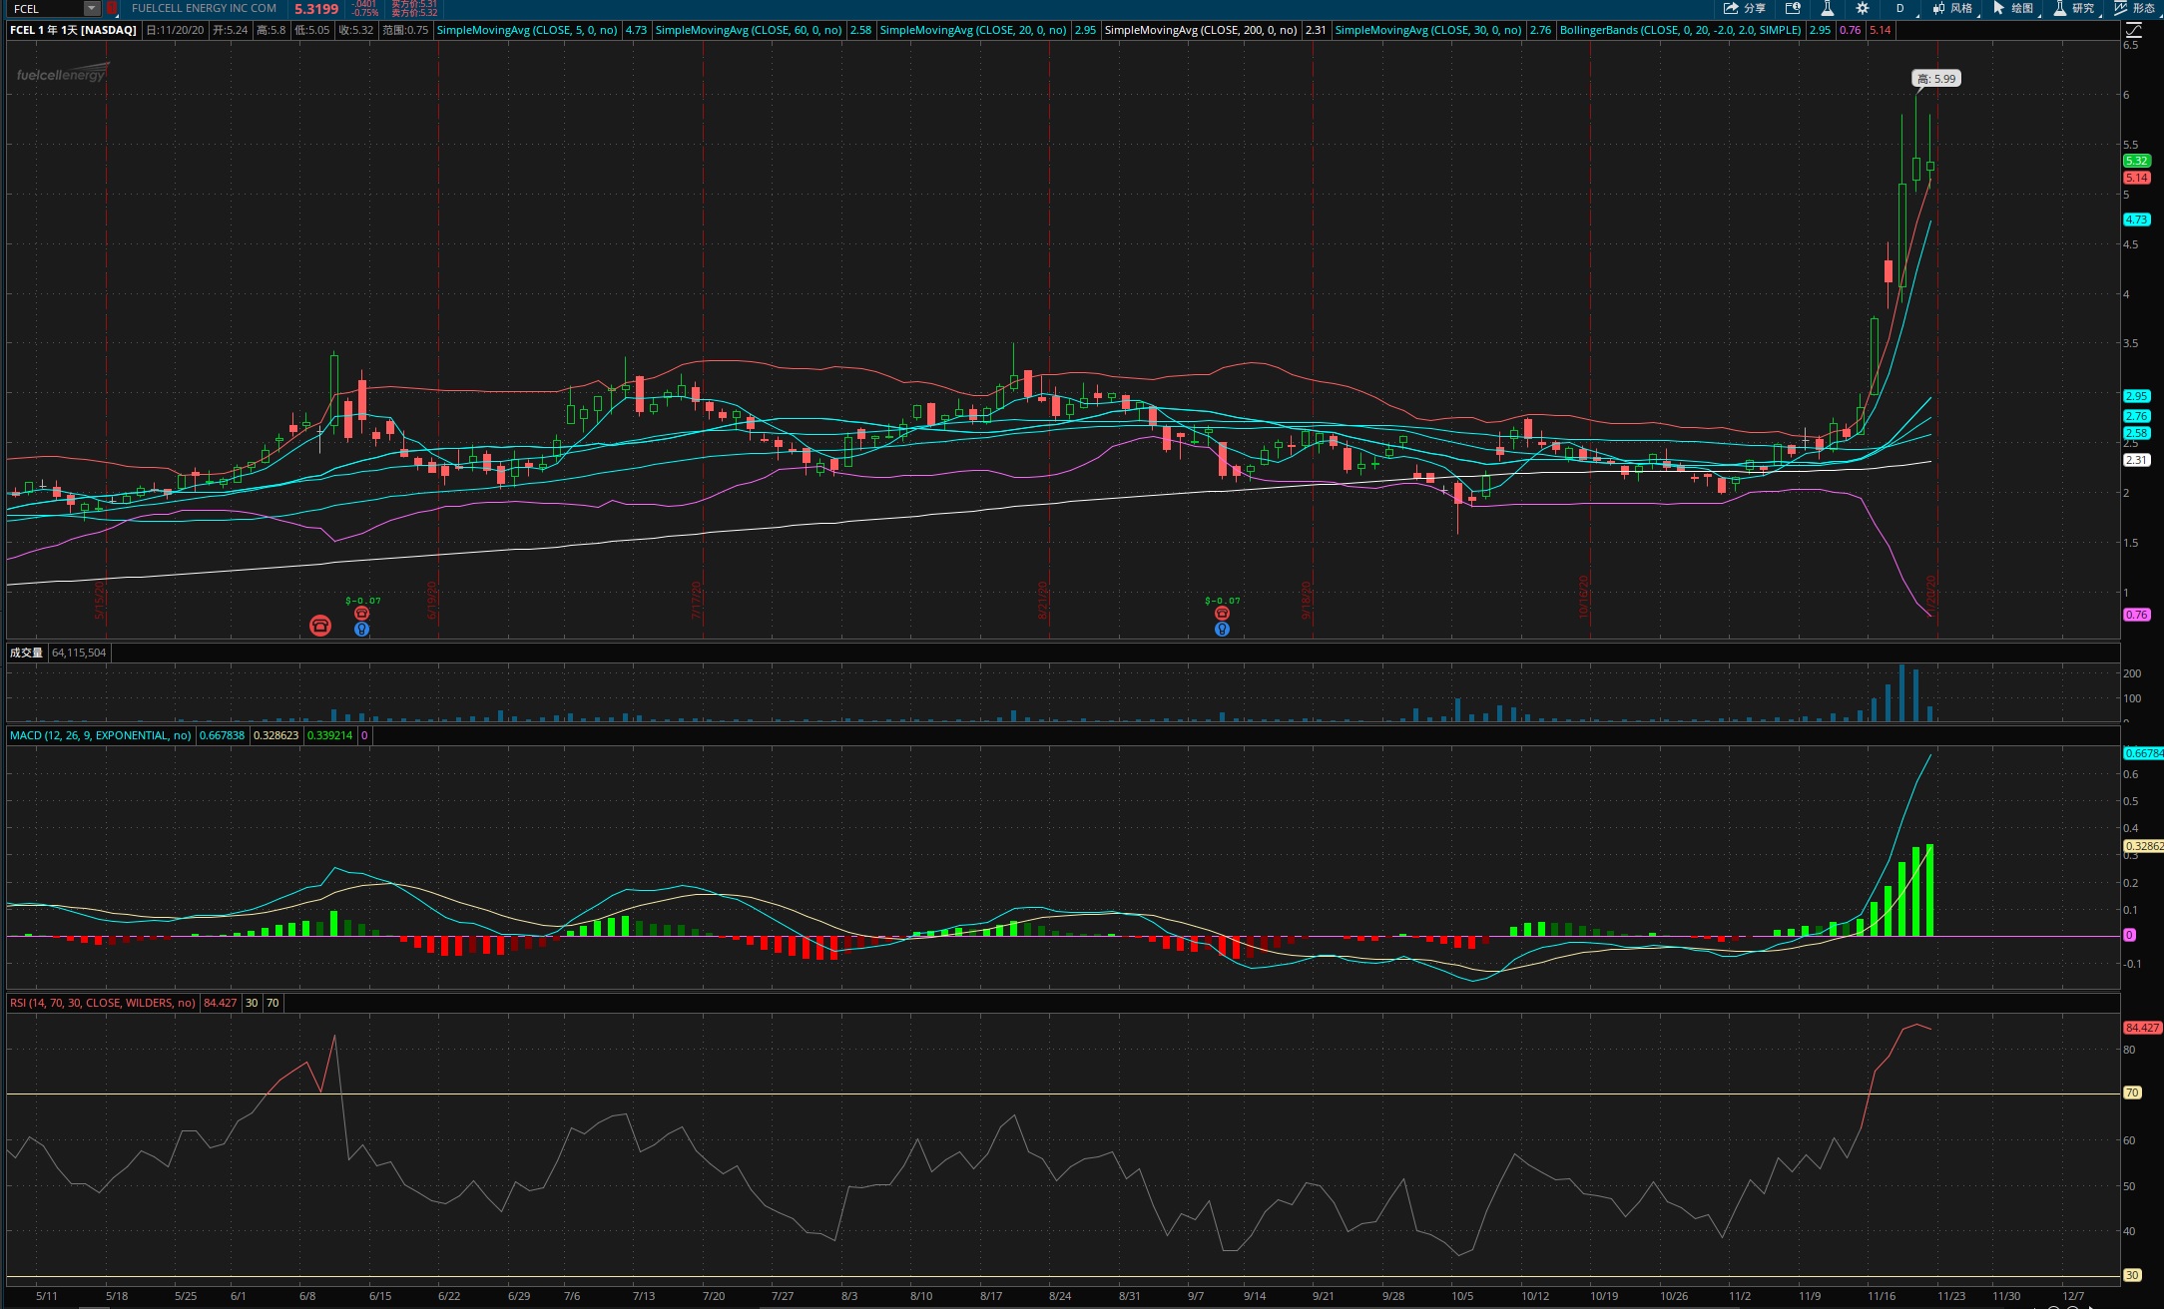Click the blue earnings bulb icon near 9/7
Screen dimensions: 2164x1309
[x=1222, y=629]
